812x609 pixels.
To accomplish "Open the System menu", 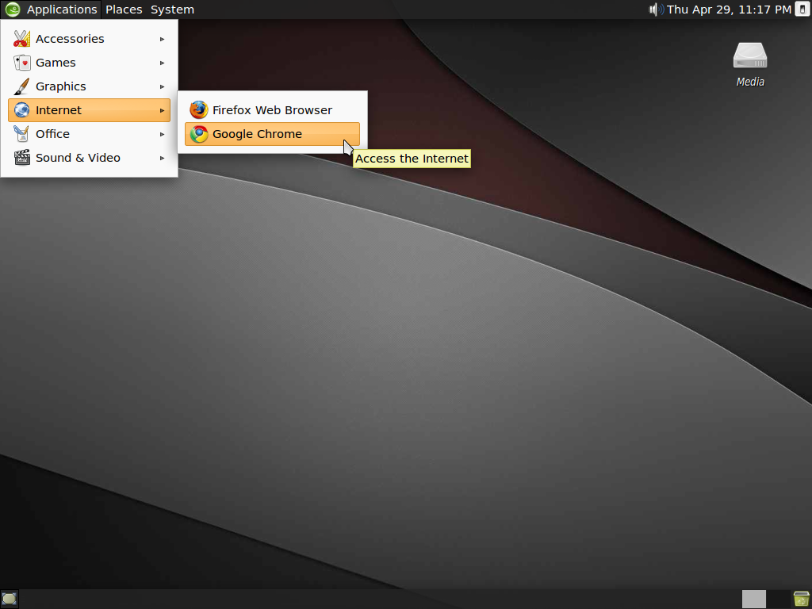I will click(172, 10).
